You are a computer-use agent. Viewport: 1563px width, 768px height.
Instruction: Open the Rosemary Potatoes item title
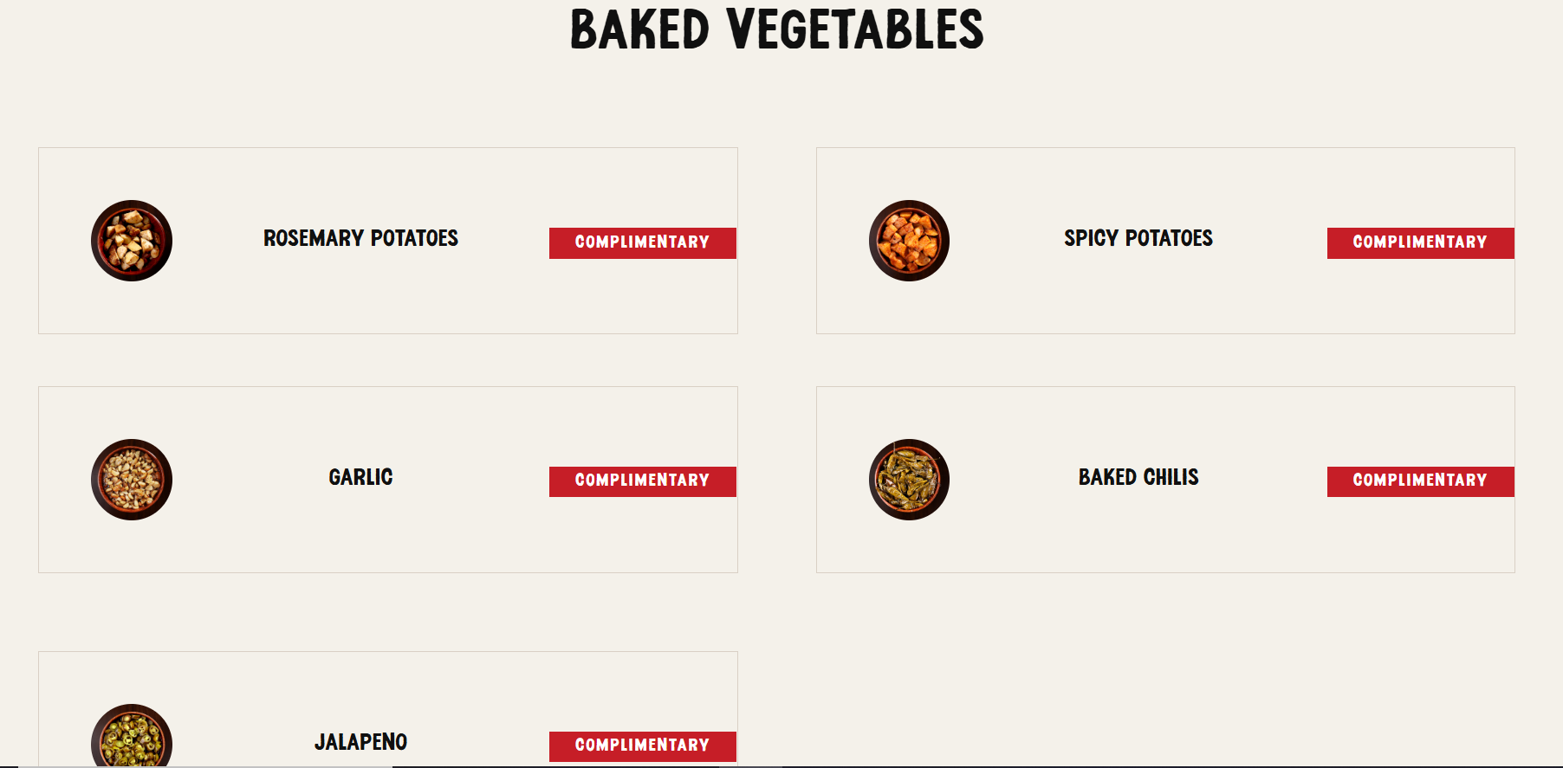(360, 238)
